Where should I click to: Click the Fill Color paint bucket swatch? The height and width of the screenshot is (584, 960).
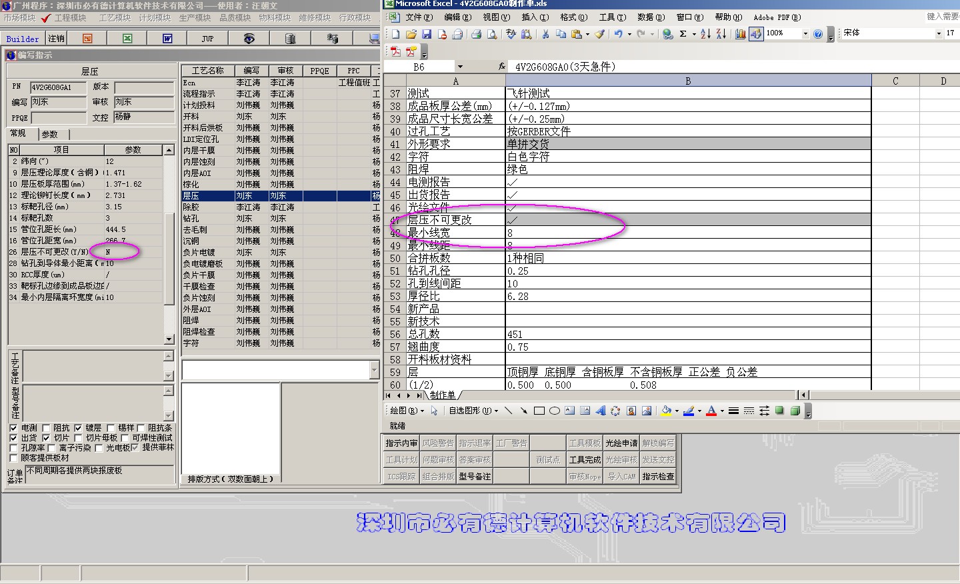tap(666, 411)
